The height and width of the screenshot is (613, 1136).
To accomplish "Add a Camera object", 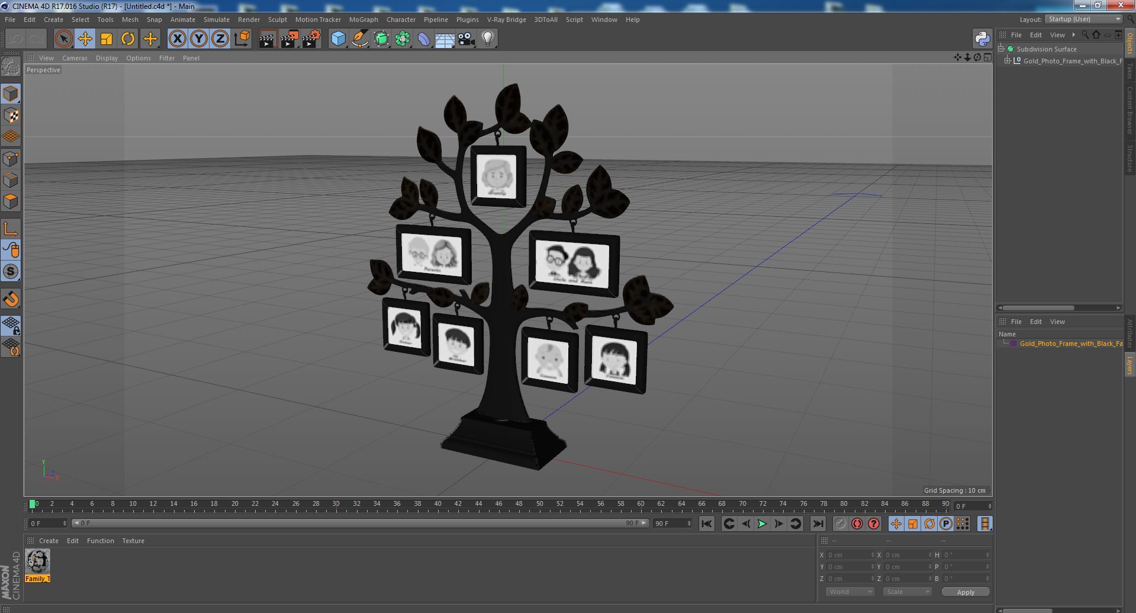I will click(x=466, y=39).
